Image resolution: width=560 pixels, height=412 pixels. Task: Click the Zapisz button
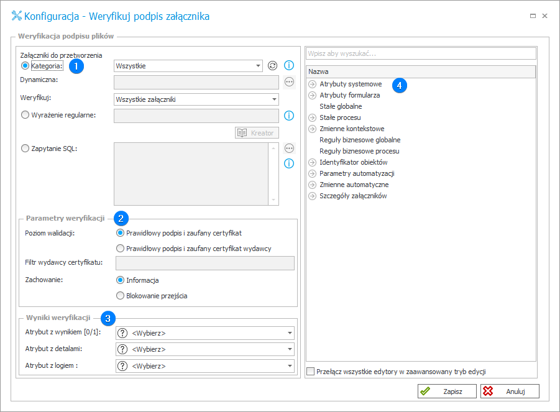(447, 391)
